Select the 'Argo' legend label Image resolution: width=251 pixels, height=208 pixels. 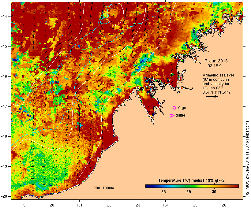pyautogui.click(x=182, y=108)
